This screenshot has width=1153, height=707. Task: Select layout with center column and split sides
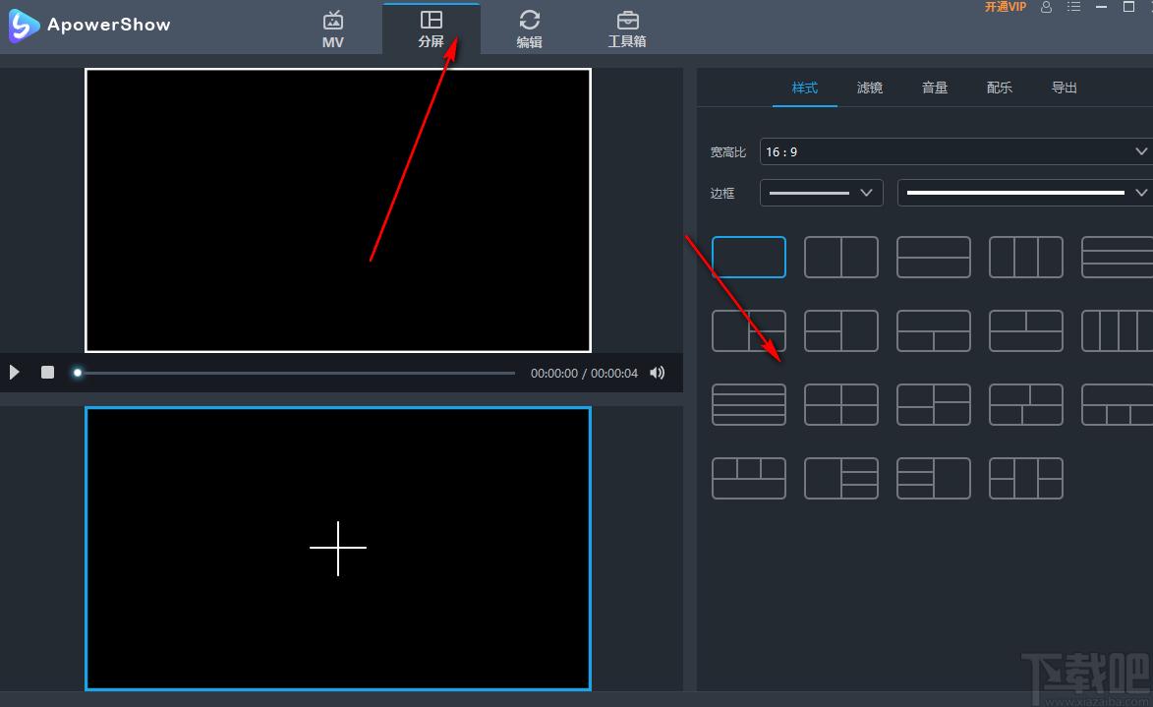click(x=1026, y=478)
